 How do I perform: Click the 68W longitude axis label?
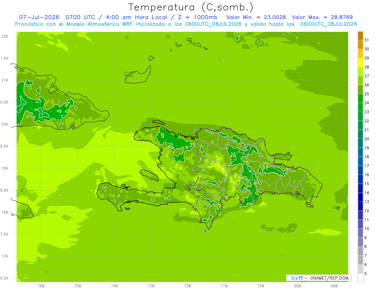pos(334,286)
